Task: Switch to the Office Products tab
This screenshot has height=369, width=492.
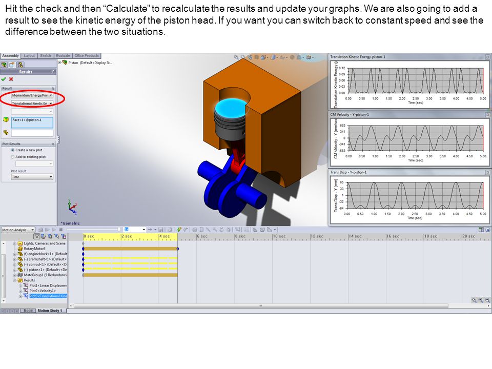Action: [x=87, y=56]
